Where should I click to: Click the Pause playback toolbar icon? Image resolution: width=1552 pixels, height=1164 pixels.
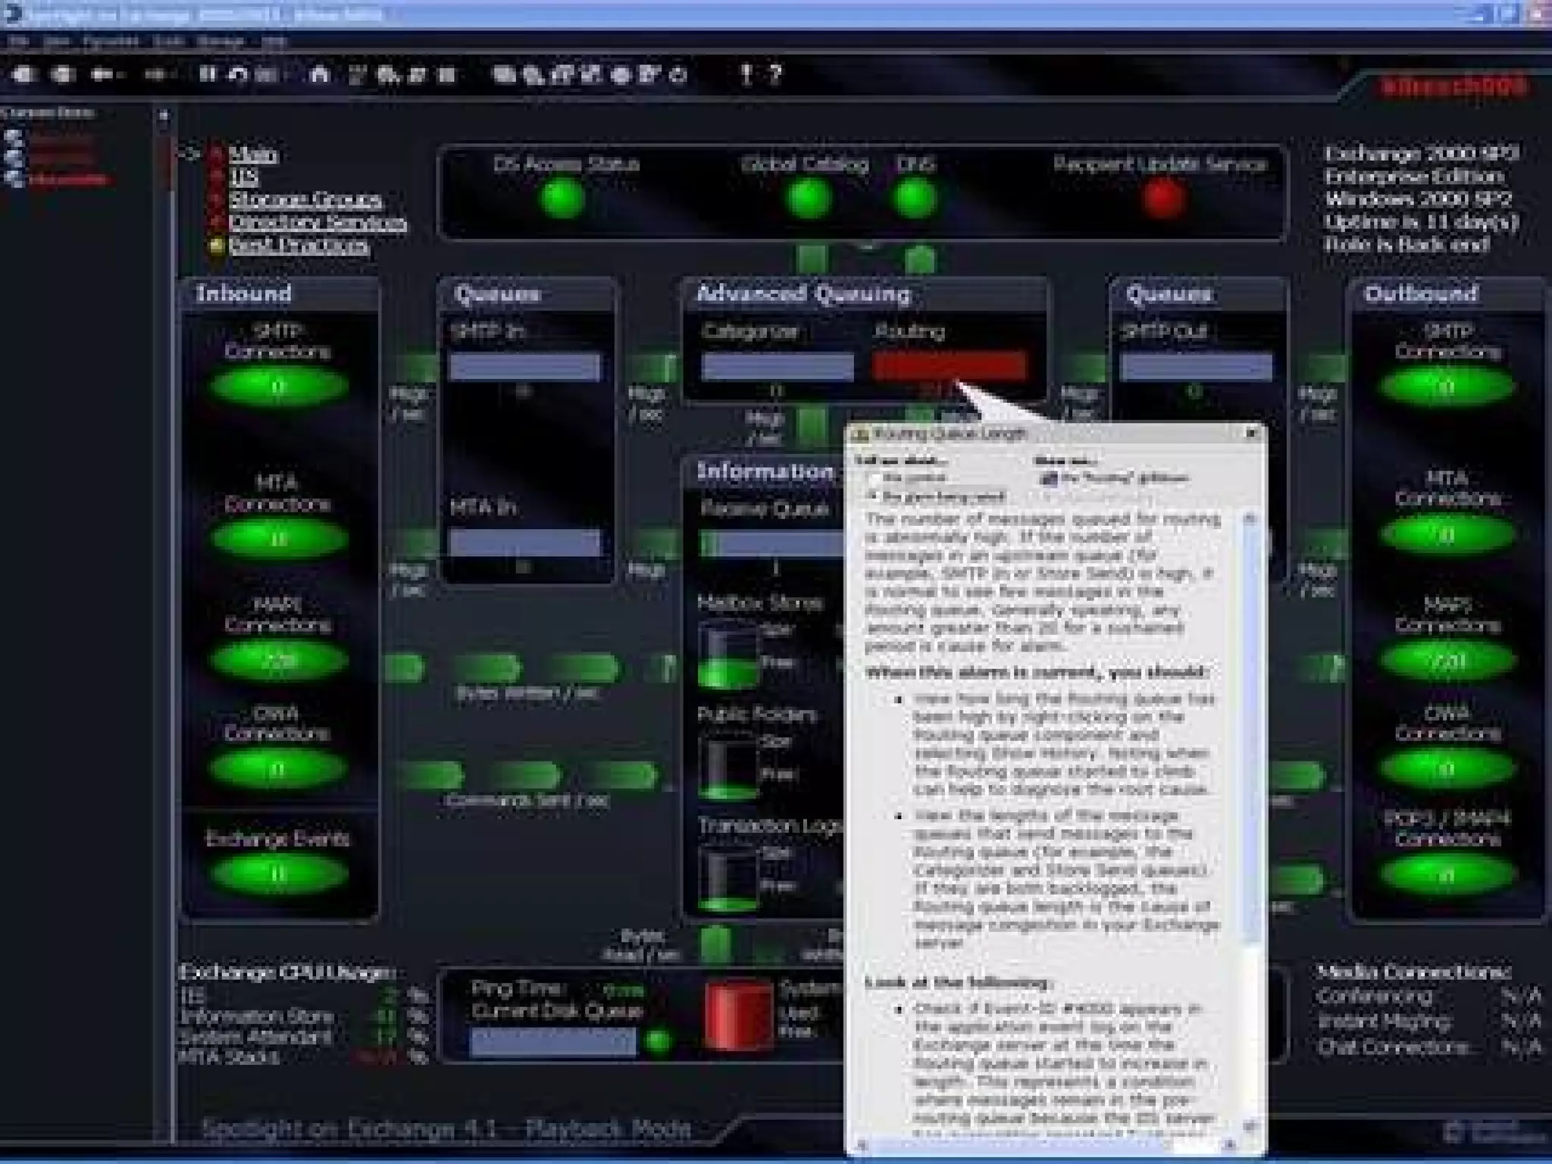[x=207, y=74]
